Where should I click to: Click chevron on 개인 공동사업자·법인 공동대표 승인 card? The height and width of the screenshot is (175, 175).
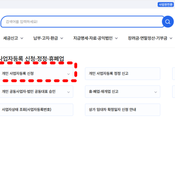69,92
